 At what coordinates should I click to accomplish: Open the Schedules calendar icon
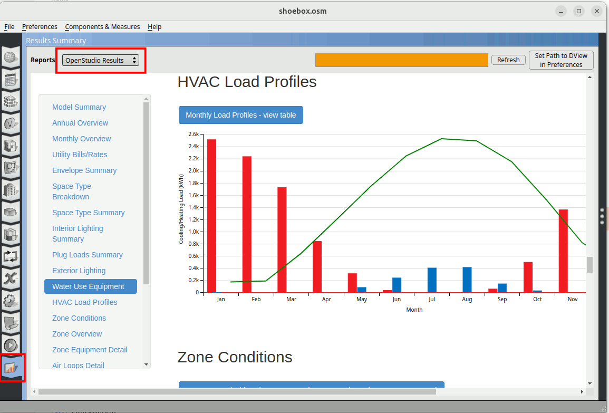pyautogui.click(x=11, y=80)
